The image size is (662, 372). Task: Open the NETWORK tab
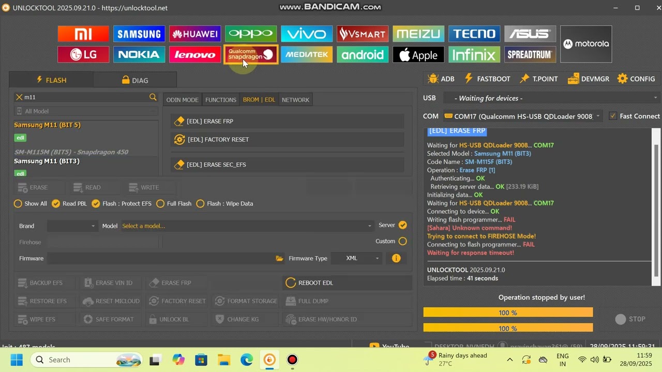click(295, 100)
